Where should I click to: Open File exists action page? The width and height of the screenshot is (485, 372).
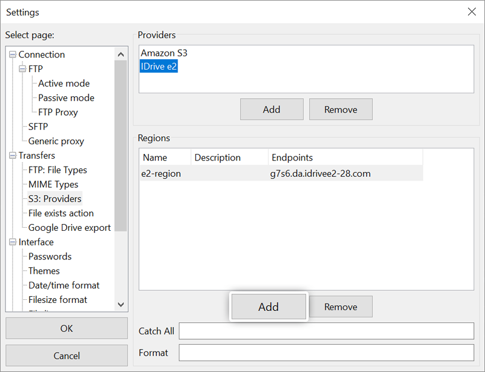click(x=61, y=213)
